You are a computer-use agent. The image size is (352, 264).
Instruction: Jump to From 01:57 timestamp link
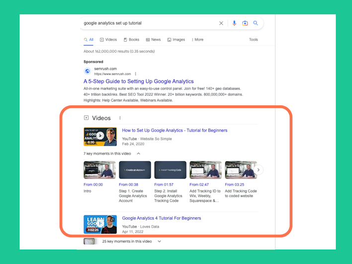click(x=164, y=184)
